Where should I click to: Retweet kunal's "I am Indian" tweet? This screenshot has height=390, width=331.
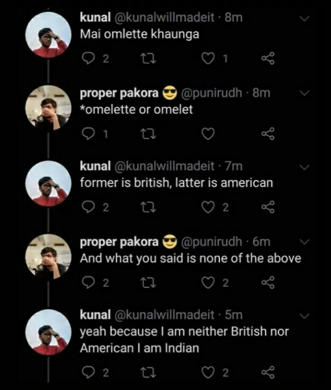coord(148,372)
